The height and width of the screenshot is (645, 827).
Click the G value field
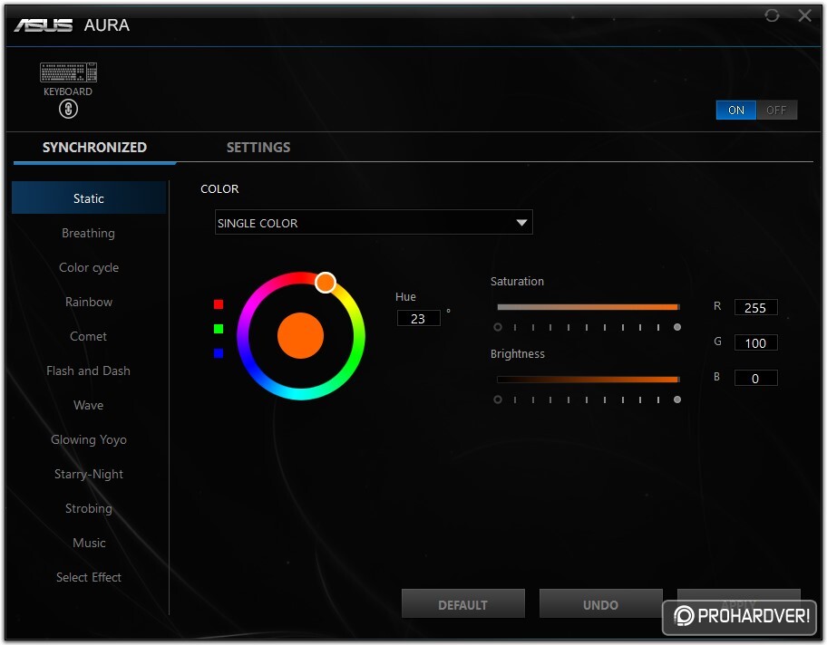point(755,343)
